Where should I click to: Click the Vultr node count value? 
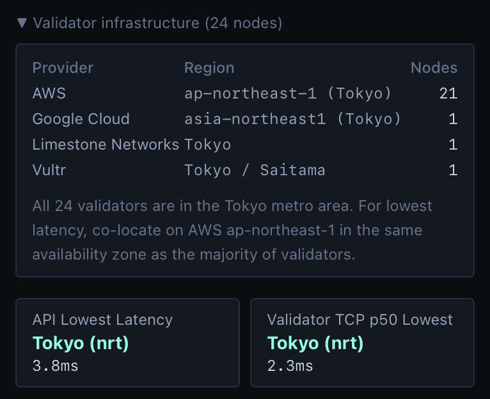(x=453, y=170)
